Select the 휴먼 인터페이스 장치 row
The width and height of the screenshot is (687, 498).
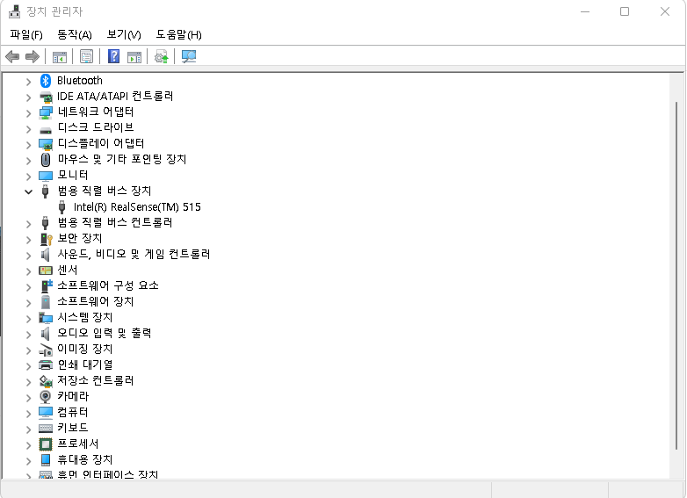tap(108, 474)
